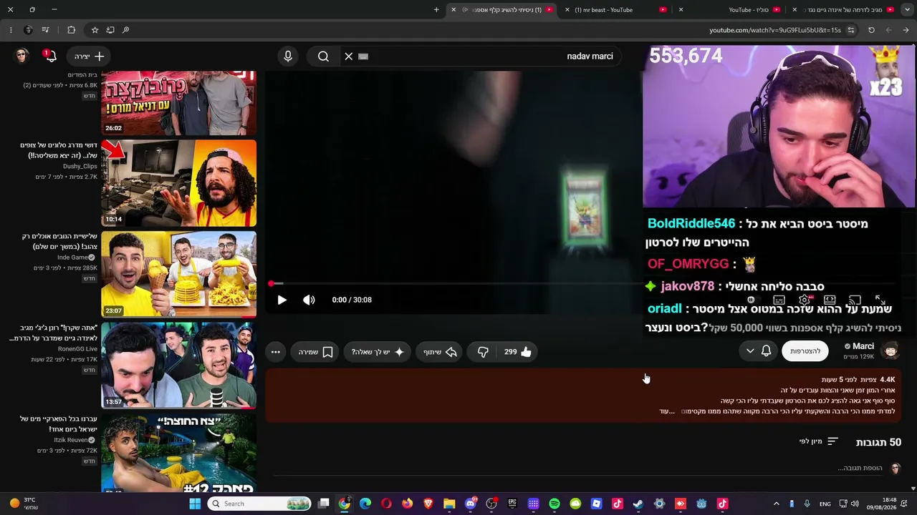Close the mr beast YouTube tab

tap(567, 10)
